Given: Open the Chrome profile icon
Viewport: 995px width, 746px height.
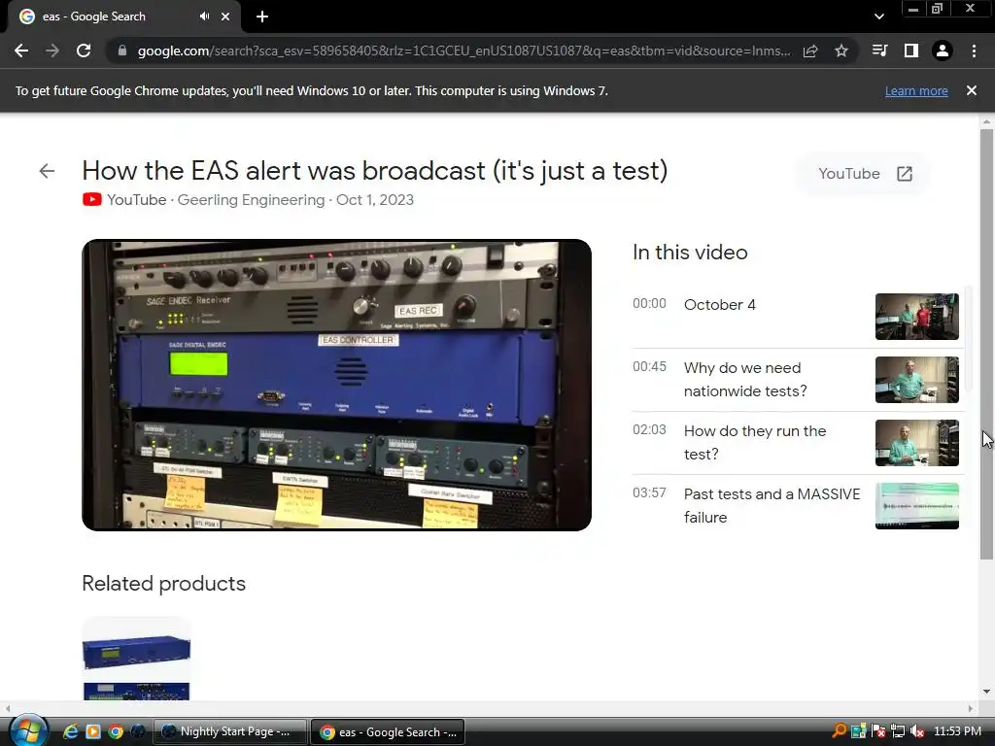Looking at the screenshot, I should 943,51.
